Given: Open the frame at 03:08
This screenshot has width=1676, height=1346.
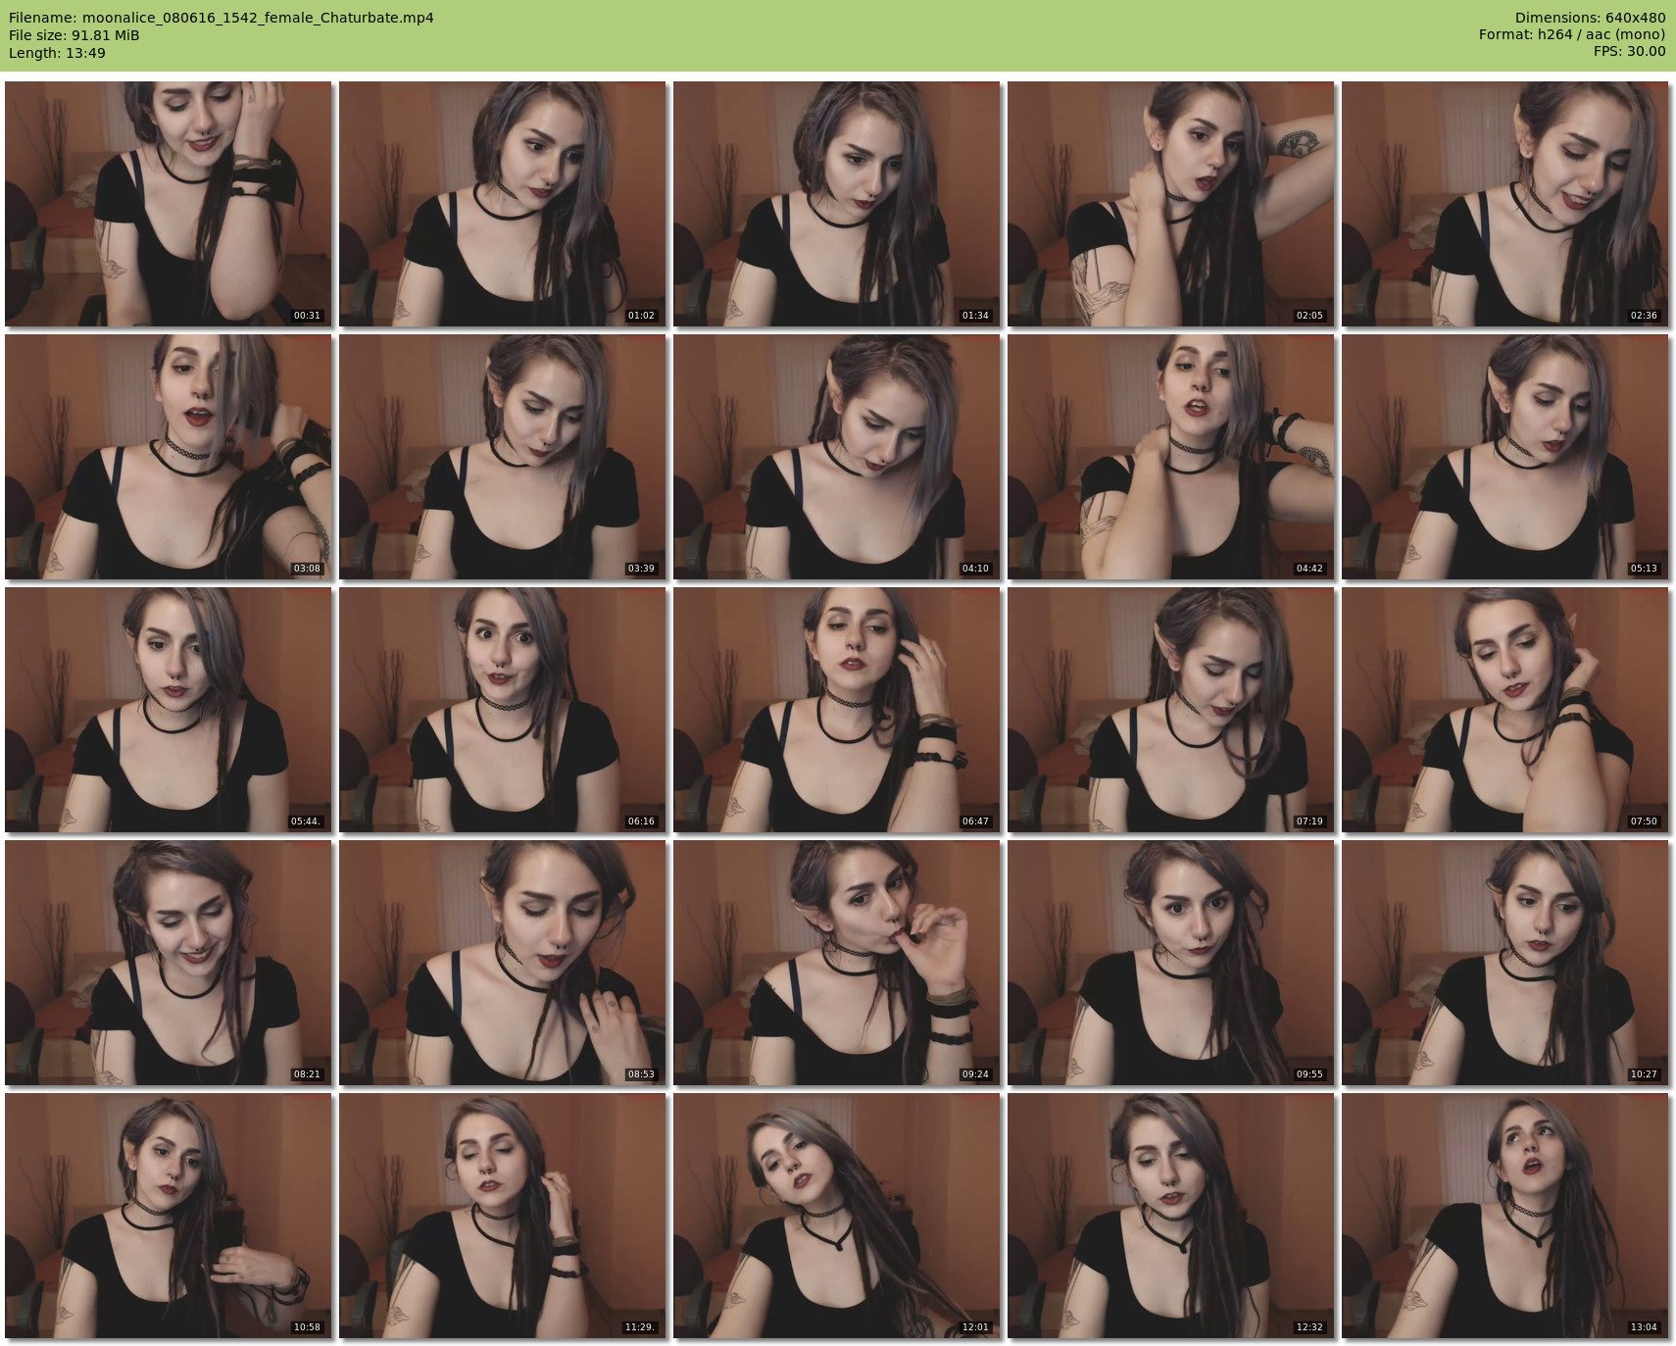Looking at the screenshot, I should click(168, 457).
